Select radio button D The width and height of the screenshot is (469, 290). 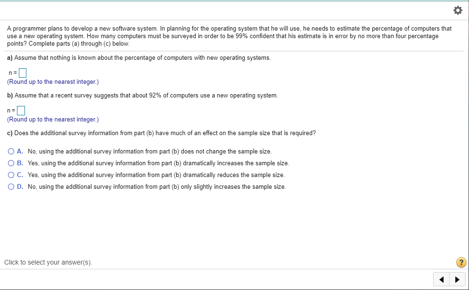[10, 186]
